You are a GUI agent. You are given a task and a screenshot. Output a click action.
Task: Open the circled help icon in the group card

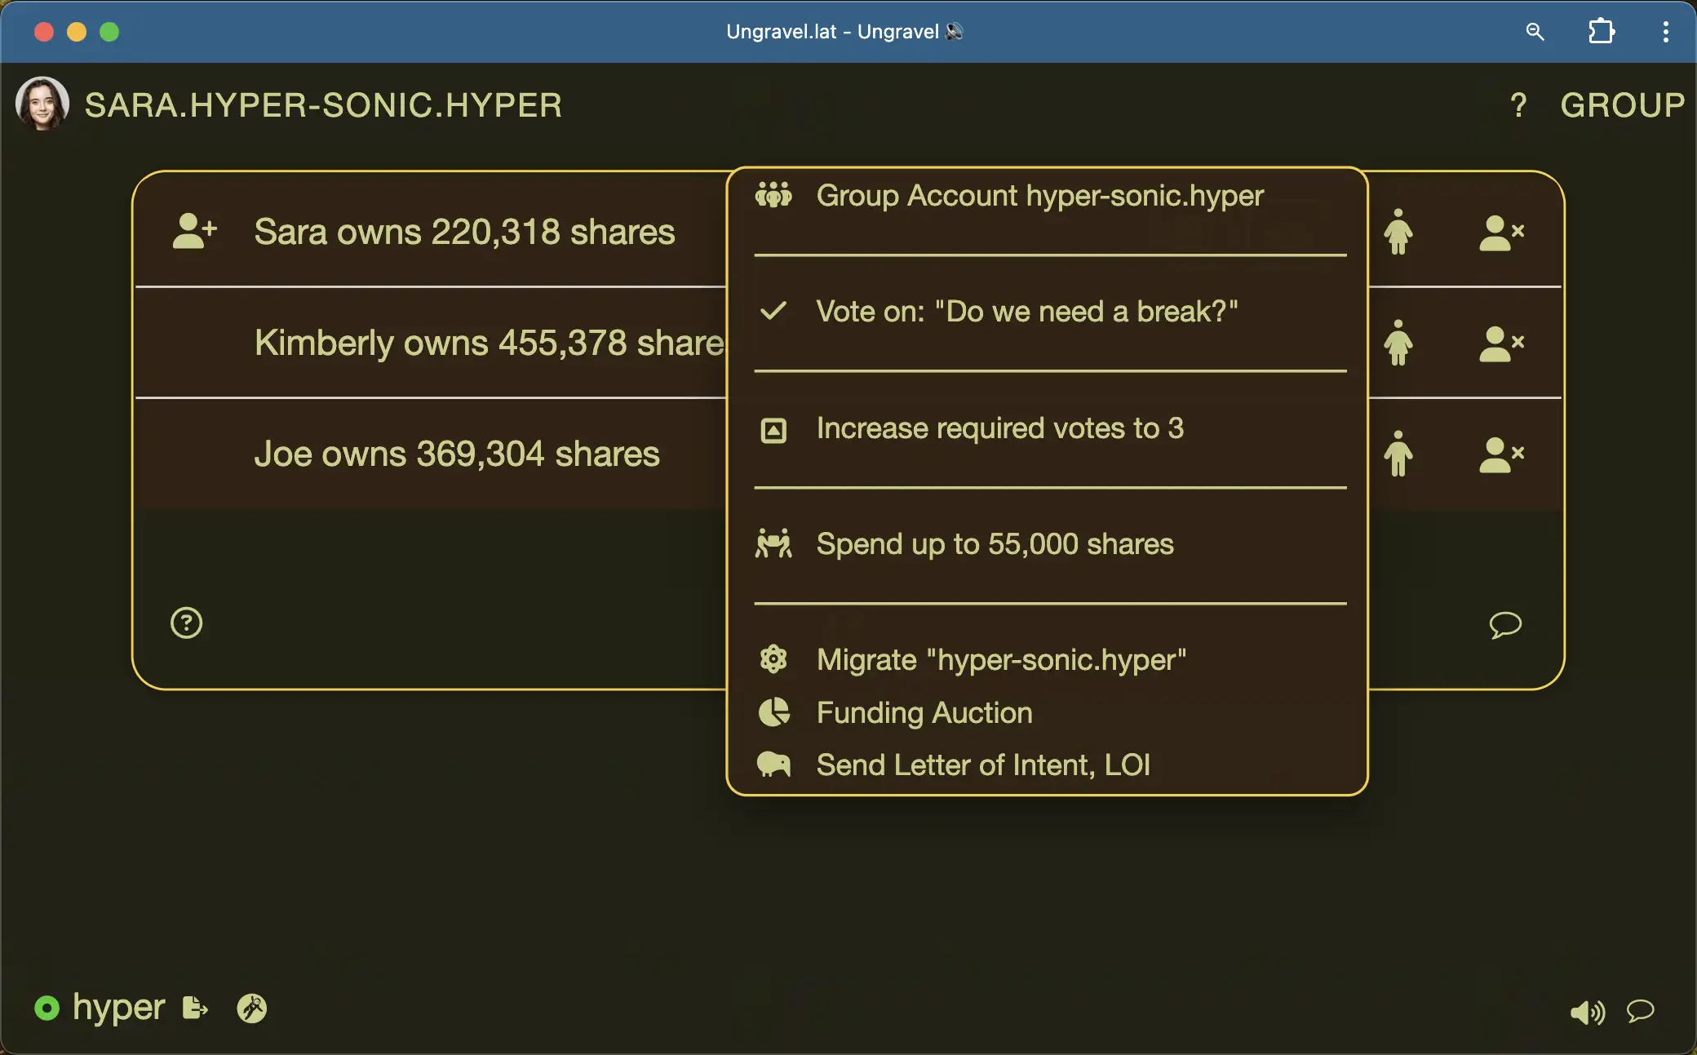(x=187, y=623)
